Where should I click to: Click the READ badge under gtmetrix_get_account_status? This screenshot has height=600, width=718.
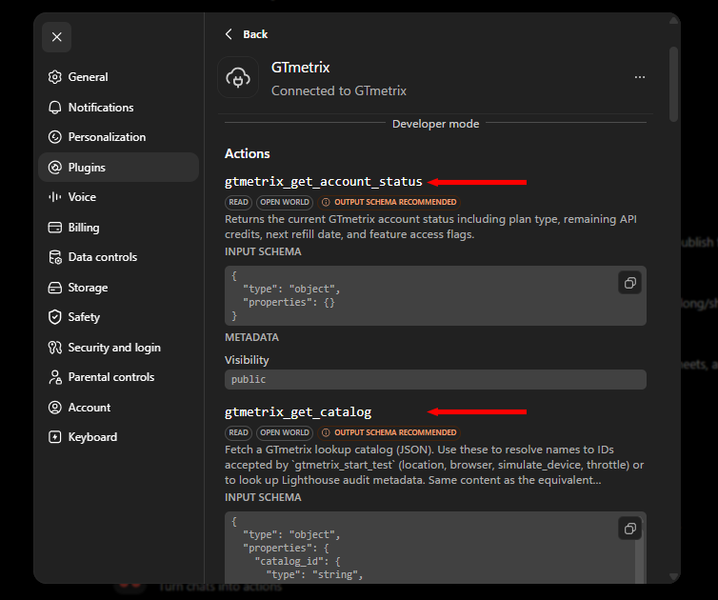tap(238, 202)
